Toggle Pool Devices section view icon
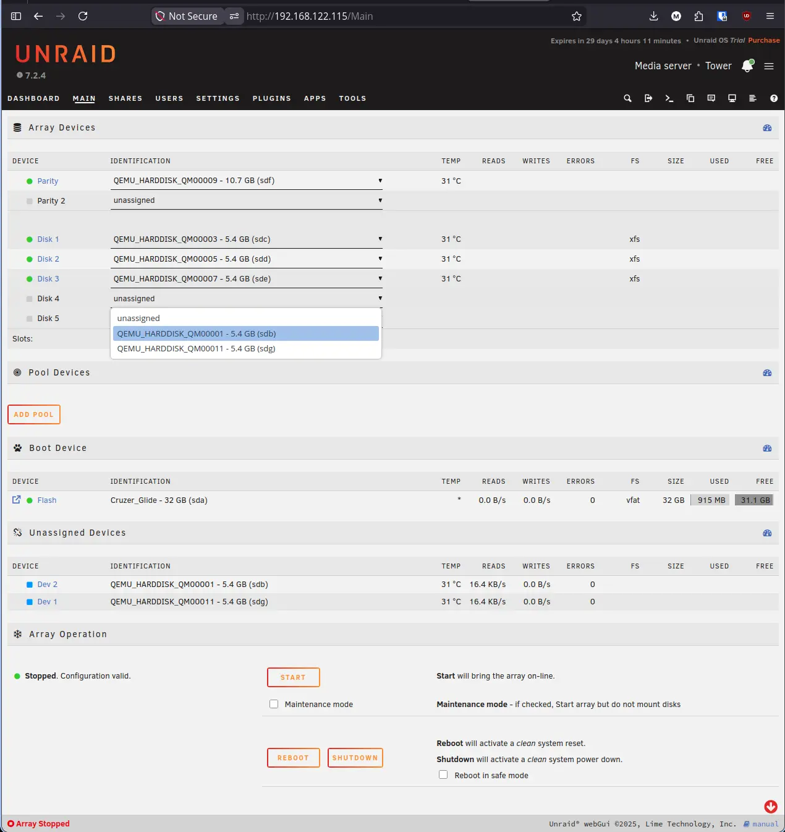 (767, 373)
